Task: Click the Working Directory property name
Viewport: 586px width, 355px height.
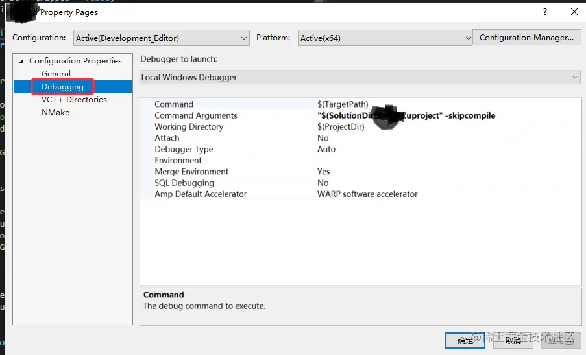Action: tap(189, 126)
